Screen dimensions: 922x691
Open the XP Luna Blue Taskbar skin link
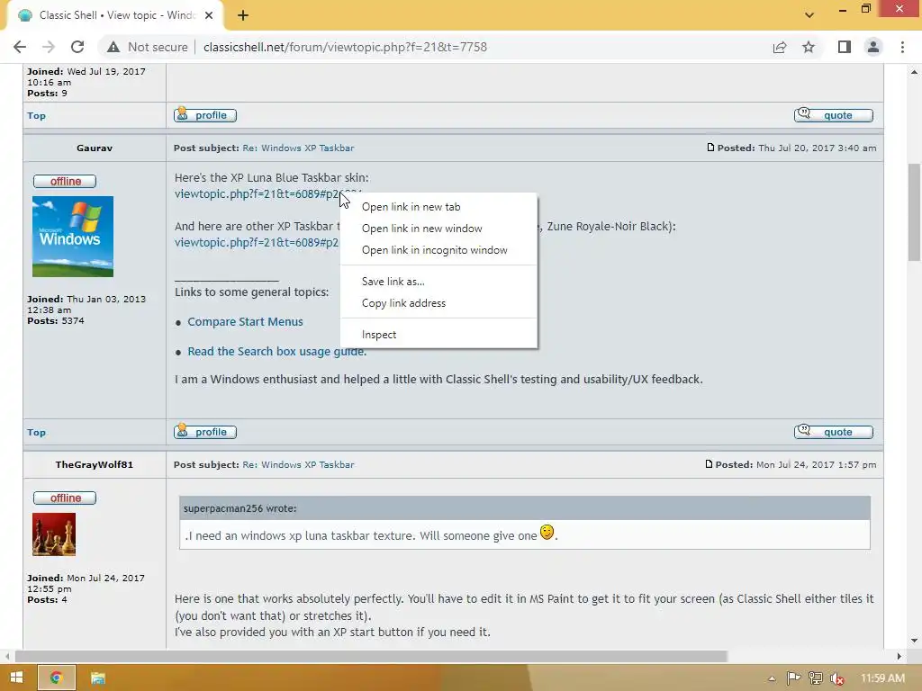[x=257, y=194]
